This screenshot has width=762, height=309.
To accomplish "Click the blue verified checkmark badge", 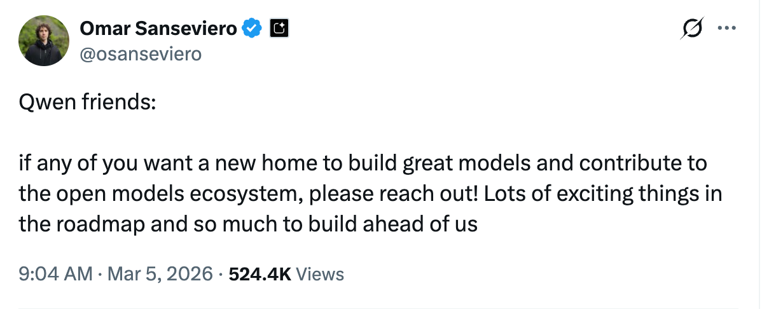I will pyautogui.click(x=254, y=28).
